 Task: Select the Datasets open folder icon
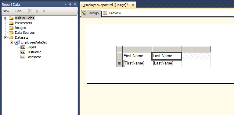(11, 37)
